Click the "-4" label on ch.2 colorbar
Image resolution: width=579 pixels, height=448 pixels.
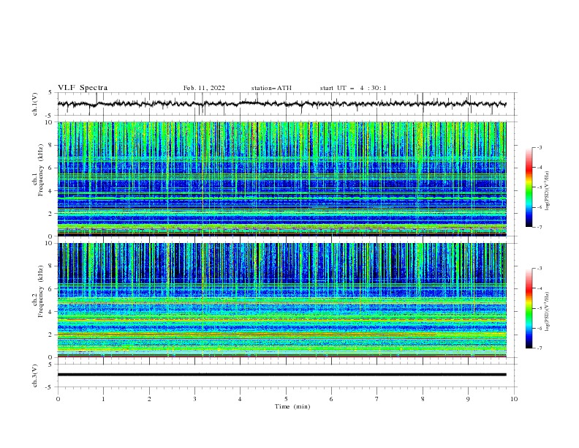click(x=540, y=288)
